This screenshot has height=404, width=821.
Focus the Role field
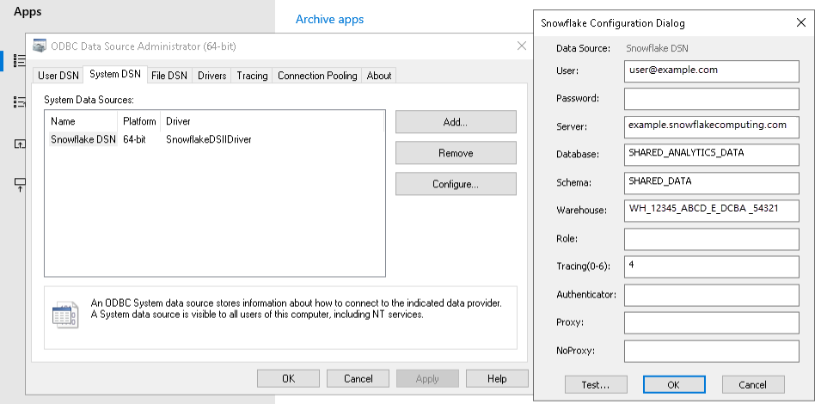(x=712, y=239)
